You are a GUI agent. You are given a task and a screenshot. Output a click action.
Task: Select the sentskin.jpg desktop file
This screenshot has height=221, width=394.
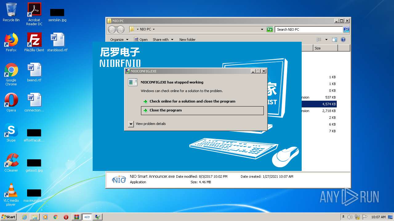click(57, 15)
